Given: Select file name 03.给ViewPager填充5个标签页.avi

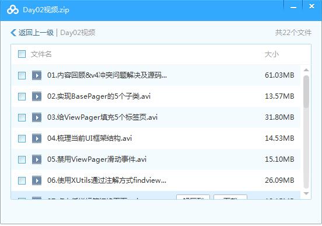Looking at the screenshot, I should pyautogui.click(x=102, y=117).
